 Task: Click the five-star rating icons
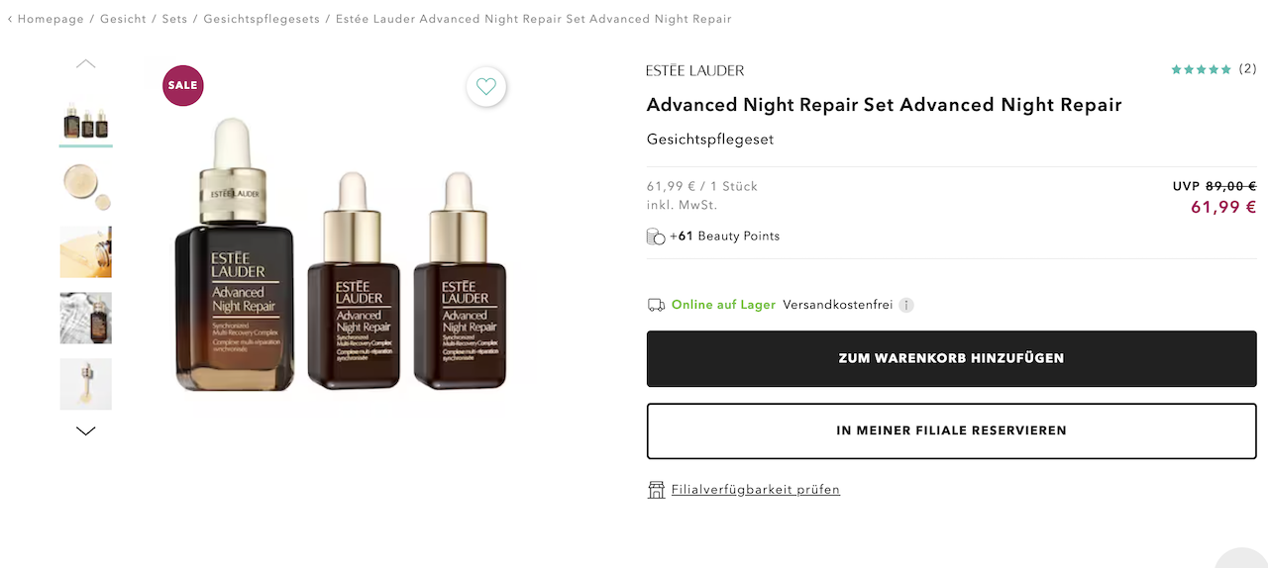pos(1201,69)
